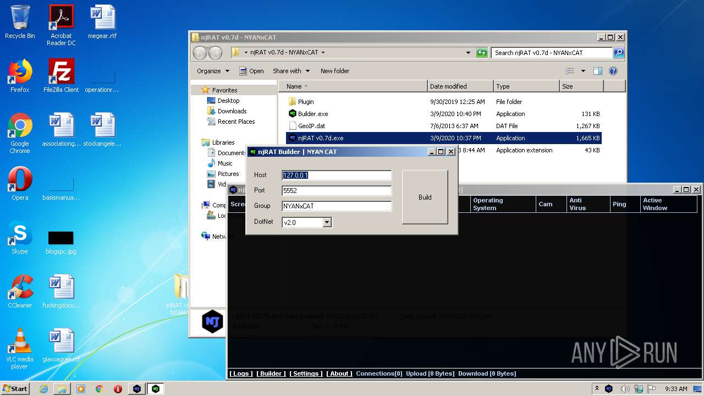Open the CCleaner desktop icon
Image resolution: width=704 pixels, height=396 pixels.
click(x=20, y=292)
